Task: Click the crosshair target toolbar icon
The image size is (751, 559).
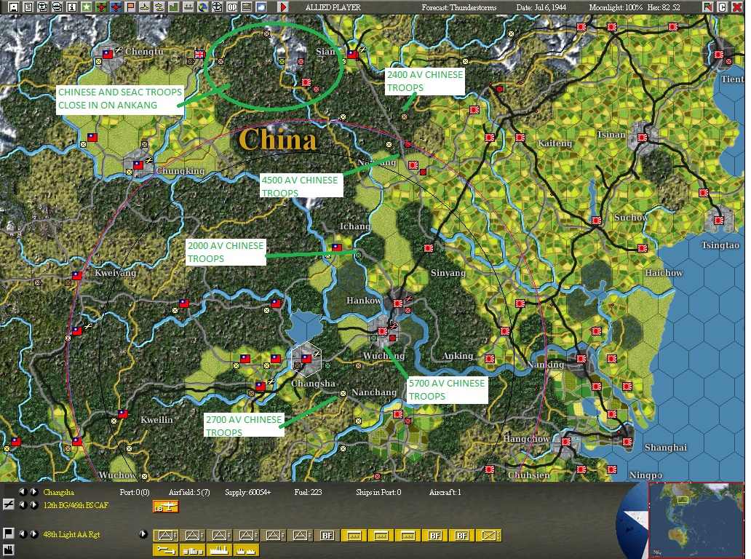Action: pyautogui.click(x=218, y=7)
